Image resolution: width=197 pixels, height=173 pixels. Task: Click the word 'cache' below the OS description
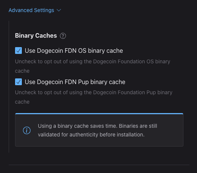tap(22, 71)
